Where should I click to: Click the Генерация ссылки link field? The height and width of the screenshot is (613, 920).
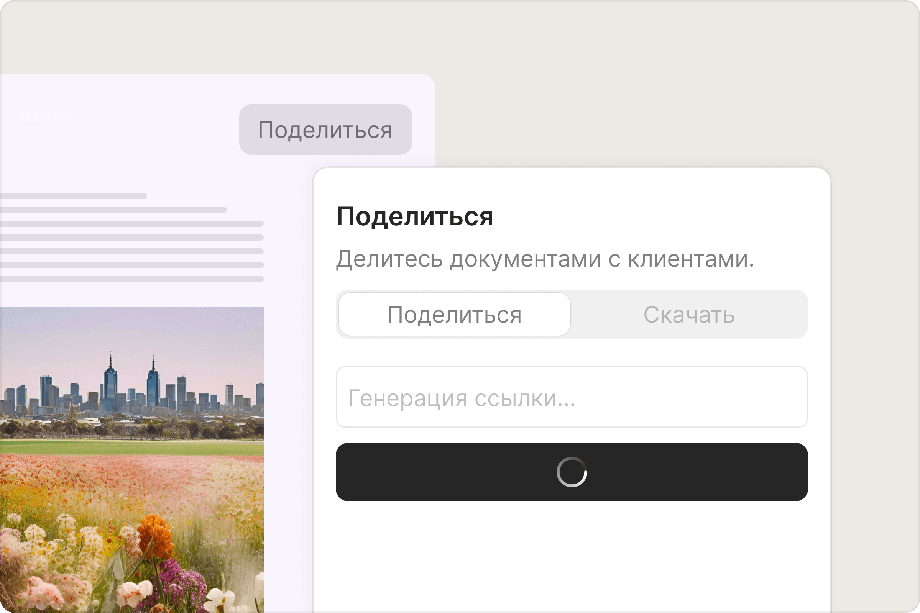pos(572,397)
